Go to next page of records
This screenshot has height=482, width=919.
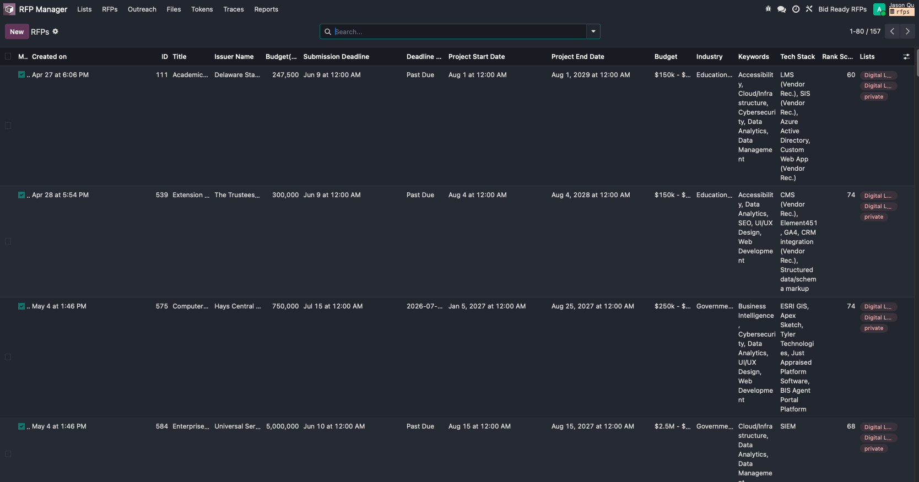(907, 31)
